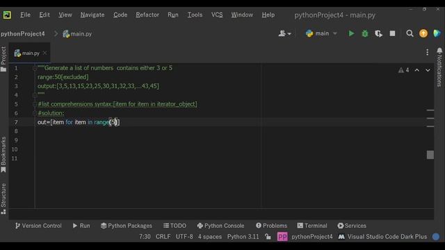This screenshot has width=445, height=250.
Task: Place cursor in range( ) on line 7
Action: point(114,122)
